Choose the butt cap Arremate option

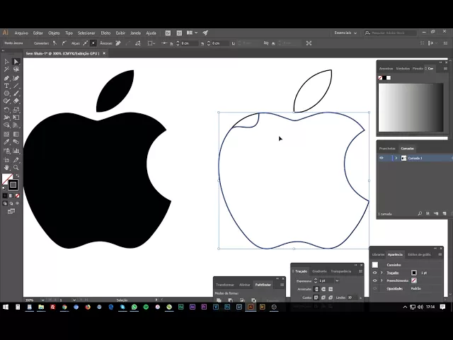[316, 289]
